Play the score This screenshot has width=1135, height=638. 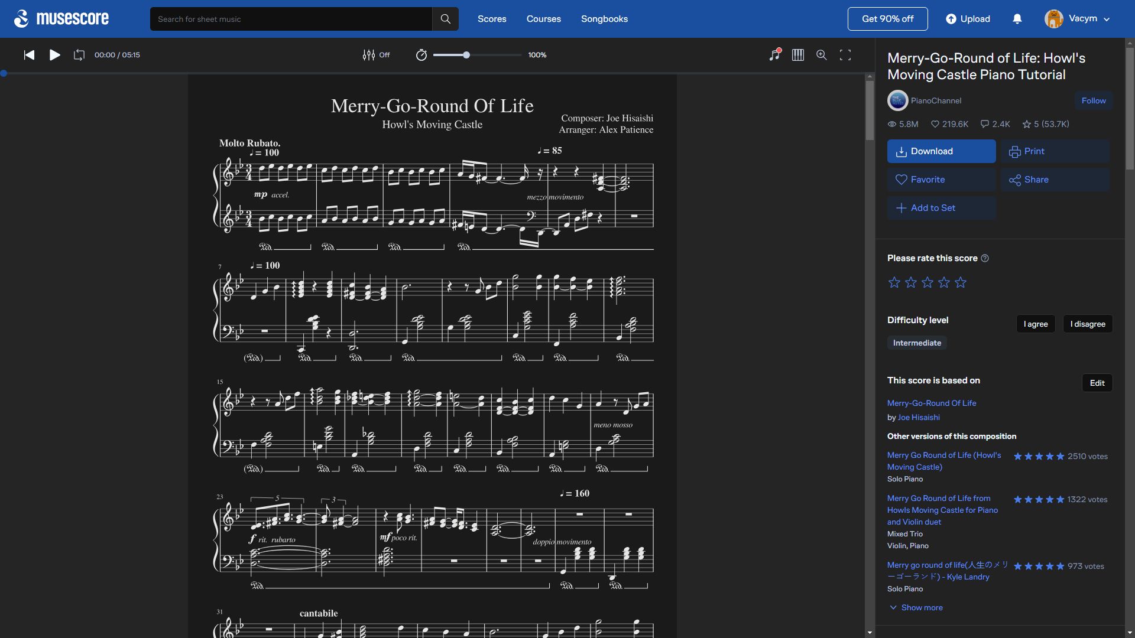tap(55, 55)
